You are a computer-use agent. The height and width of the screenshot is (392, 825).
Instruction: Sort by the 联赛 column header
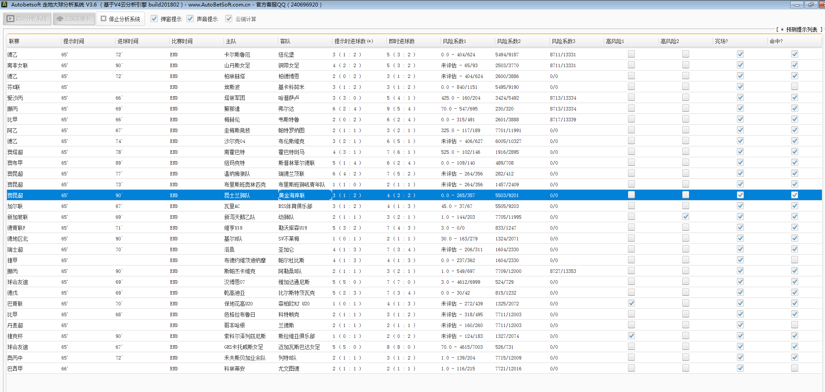click(14, 41)
